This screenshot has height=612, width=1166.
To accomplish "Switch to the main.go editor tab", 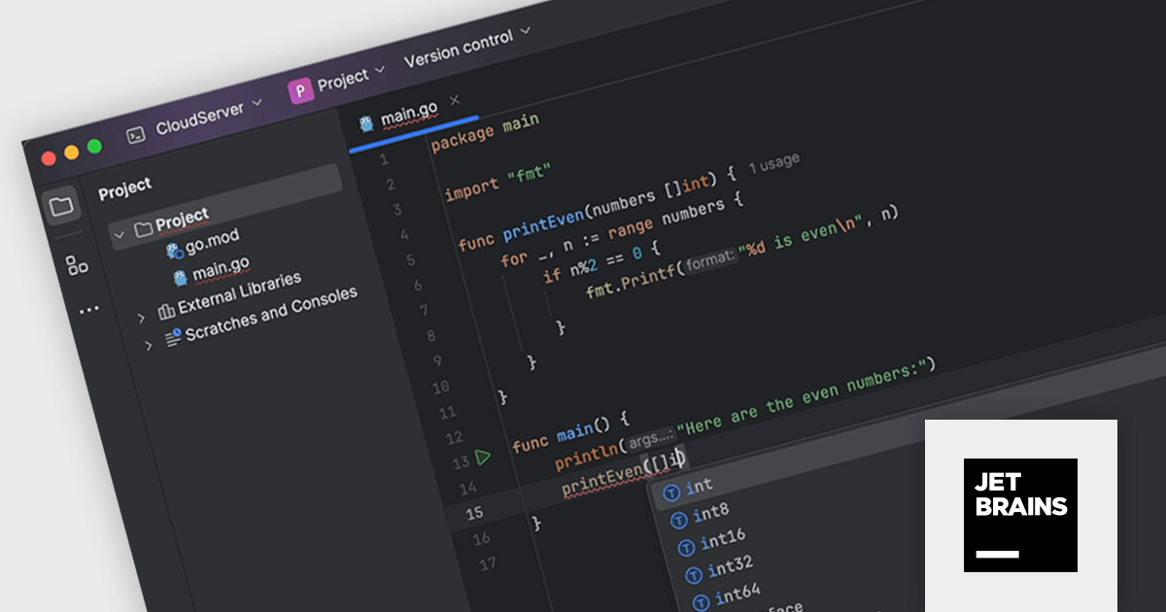I will (408, 109).
